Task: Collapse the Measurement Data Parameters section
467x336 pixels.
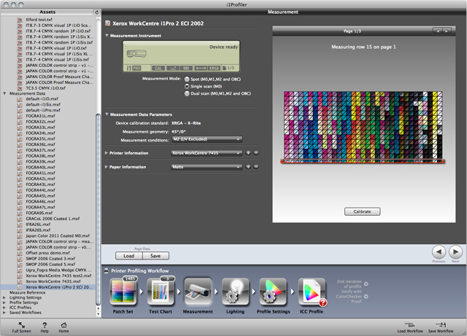Action: pyautogui.click(x=107, y=114)
